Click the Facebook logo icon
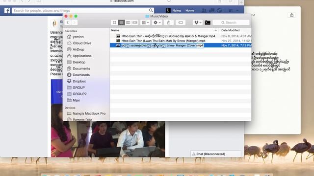314x176 pixels. (x=7, y=11)
